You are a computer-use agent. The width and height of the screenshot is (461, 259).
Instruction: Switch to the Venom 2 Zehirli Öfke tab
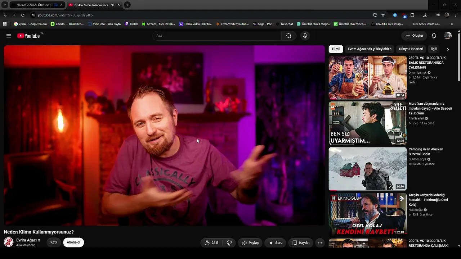pyautogui.click(x=34, y=5)
